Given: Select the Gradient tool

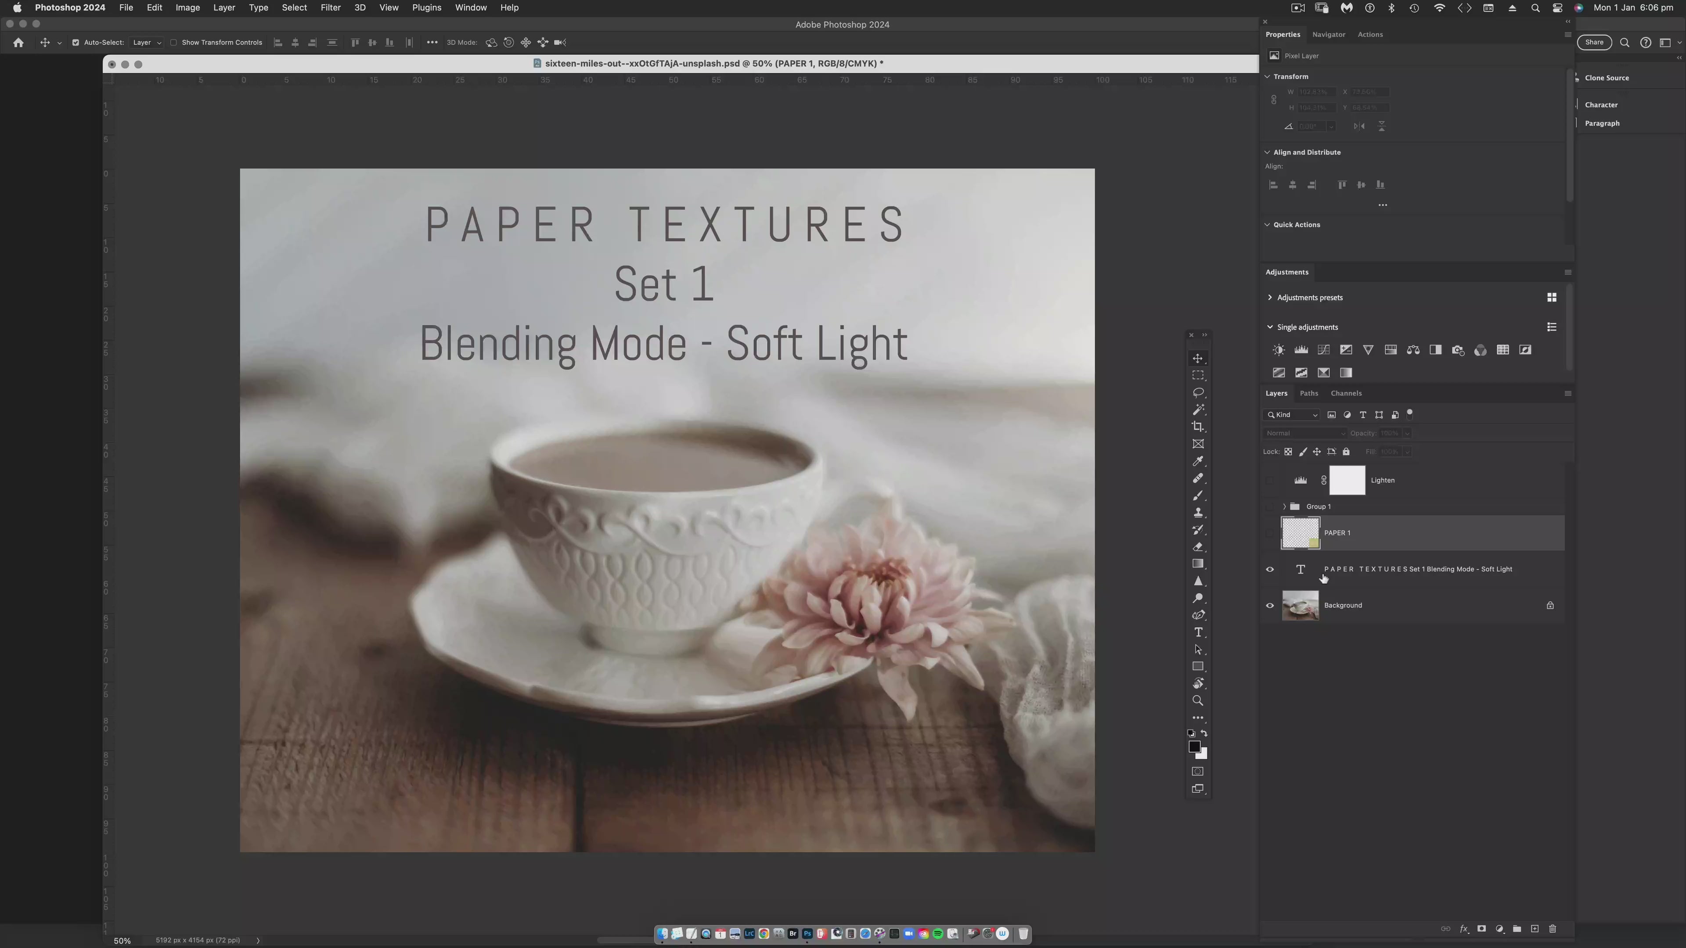Looking at the screenshot, I should tap(1198, 564).
